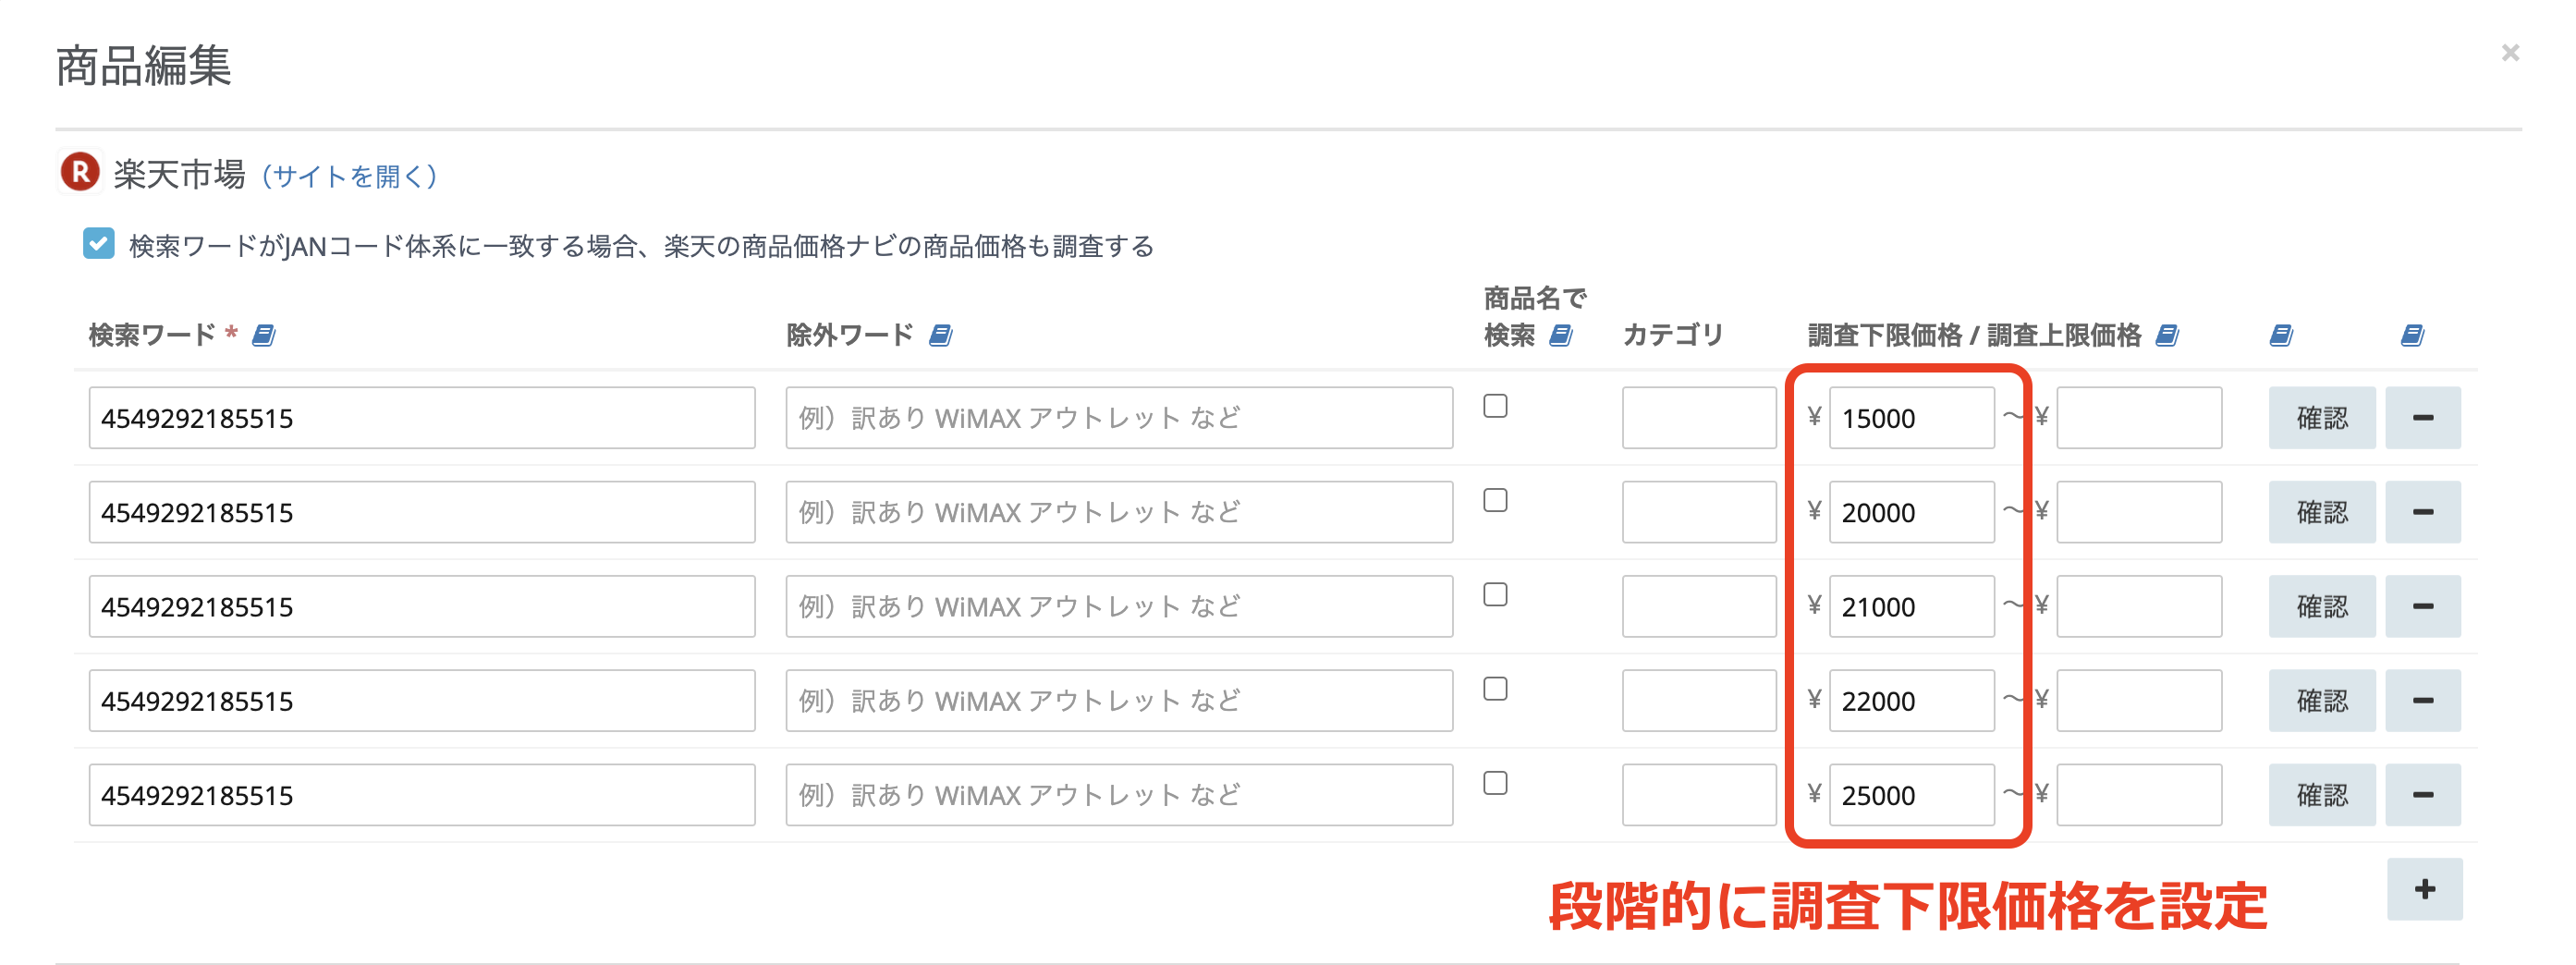Tick 商品名で検索 checkbox in 21000 row
Screen dimensions: 2576x965
tap(1495, 595)
